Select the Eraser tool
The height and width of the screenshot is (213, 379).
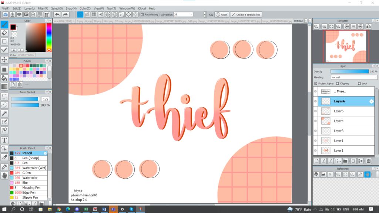tap(4, 33)
